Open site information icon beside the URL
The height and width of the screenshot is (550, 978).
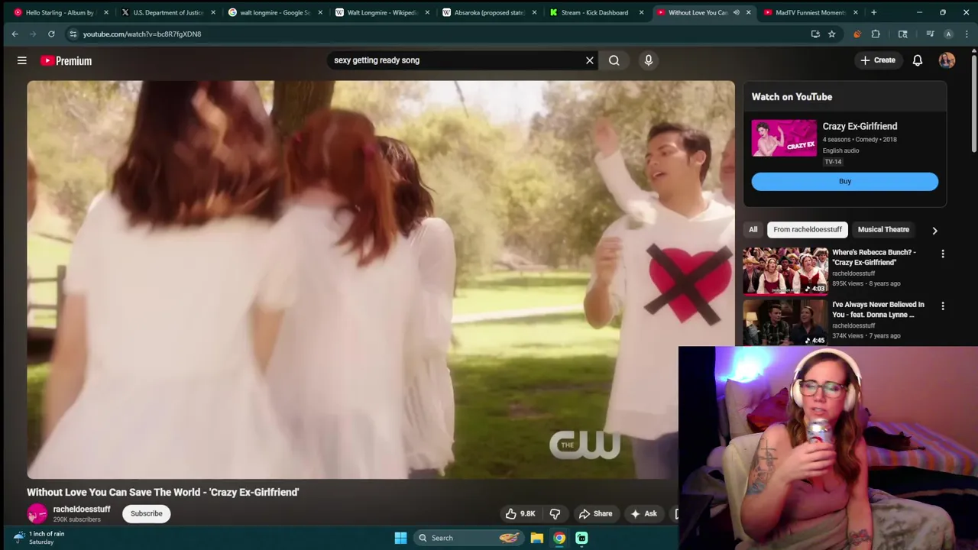(73, 34)
